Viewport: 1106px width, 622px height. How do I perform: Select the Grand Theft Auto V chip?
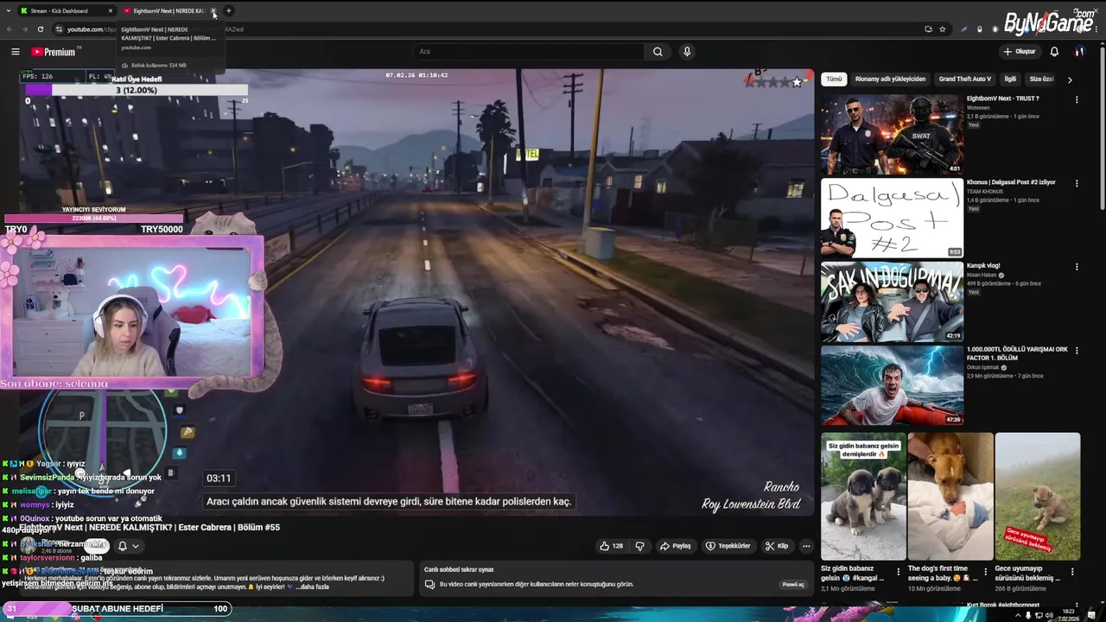(x=964, y=79)
